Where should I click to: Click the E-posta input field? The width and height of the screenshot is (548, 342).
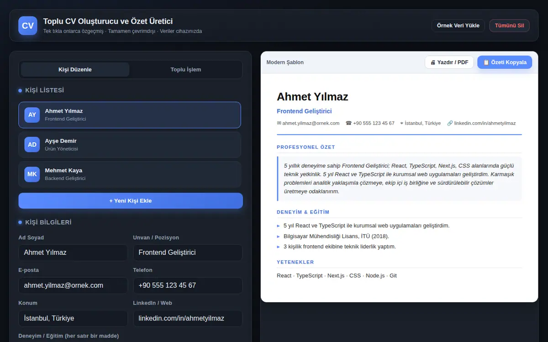[x=73, y=285]
